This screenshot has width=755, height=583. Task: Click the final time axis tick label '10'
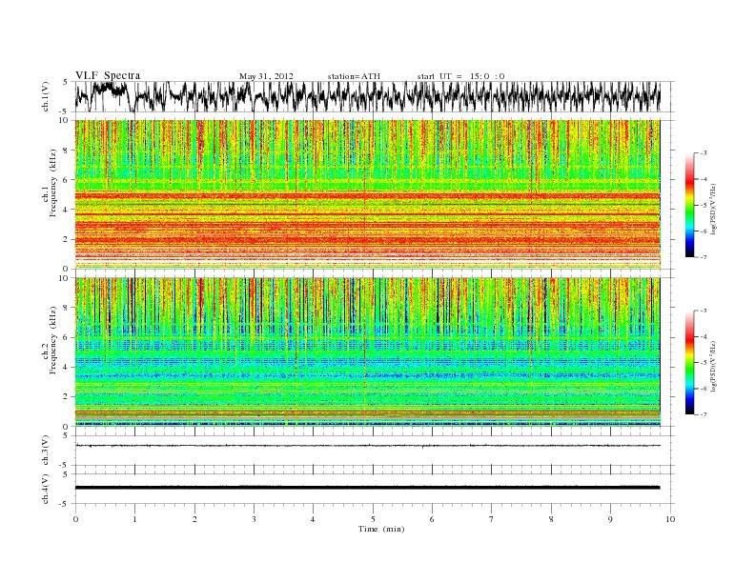[x=670, y=519]
